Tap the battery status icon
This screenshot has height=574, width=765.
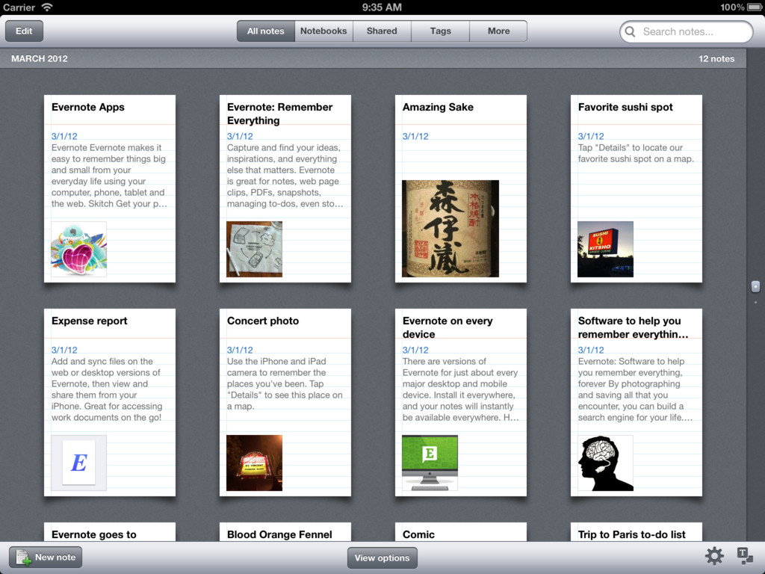click(x=755, y=7)
